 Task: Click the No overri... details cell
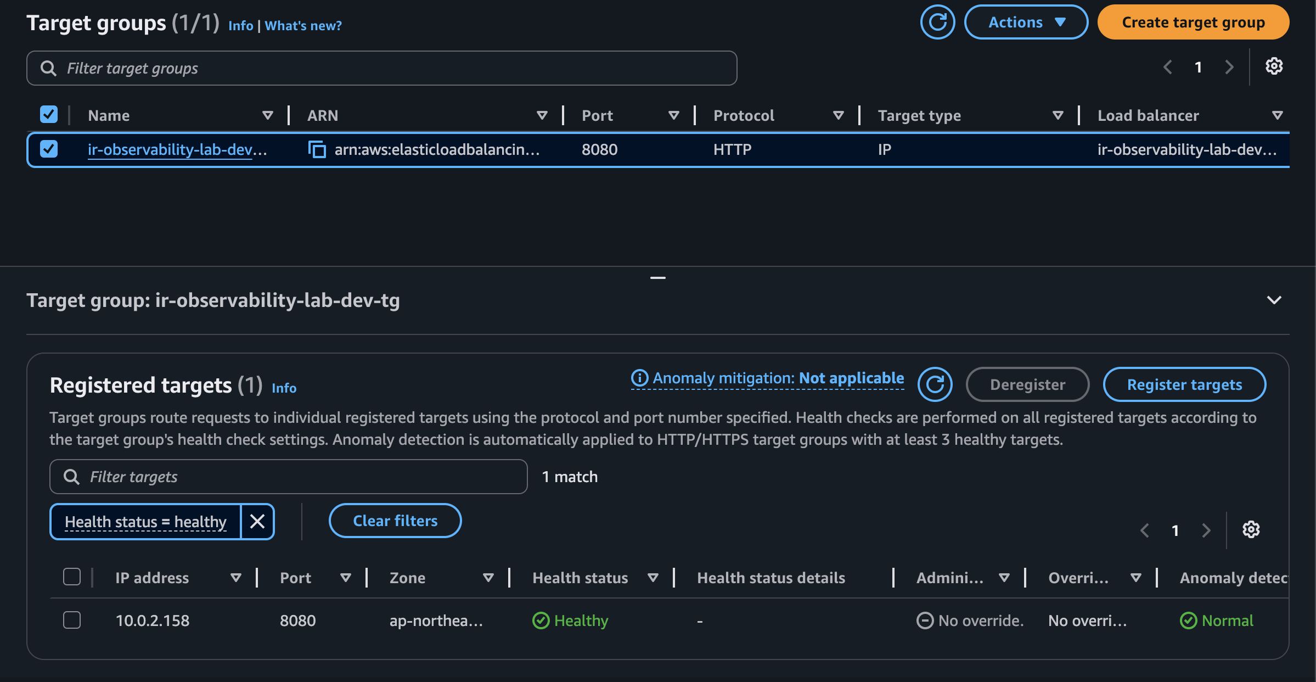tap(1087, 620)
